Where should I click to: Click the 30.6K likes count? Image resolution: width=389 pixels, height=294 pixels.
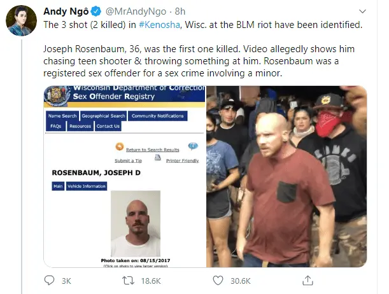point(241,281)
